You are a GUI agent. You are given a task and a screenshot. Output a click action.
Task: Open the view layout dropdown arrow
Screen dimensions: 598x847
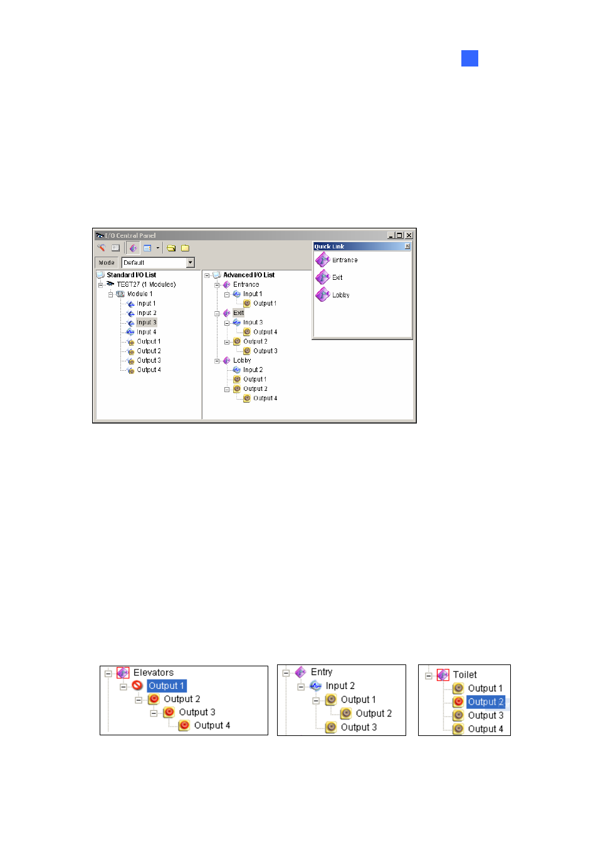pyautogui.click(x=158, y=248)
